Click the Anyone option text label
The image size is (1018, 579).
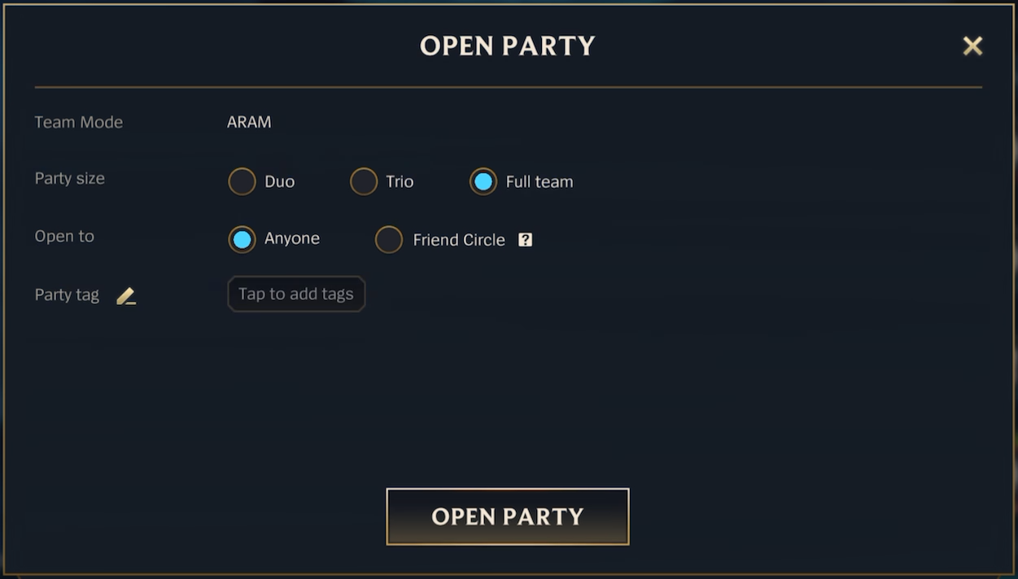[292, 238]
